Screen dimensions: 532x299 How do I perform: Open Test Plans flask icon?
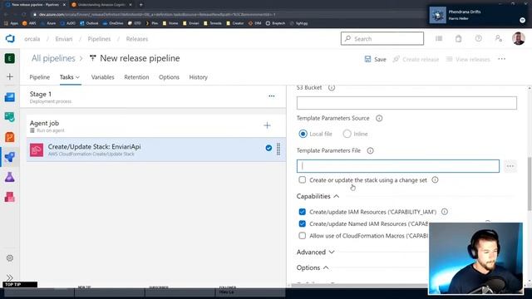[9, 177]
